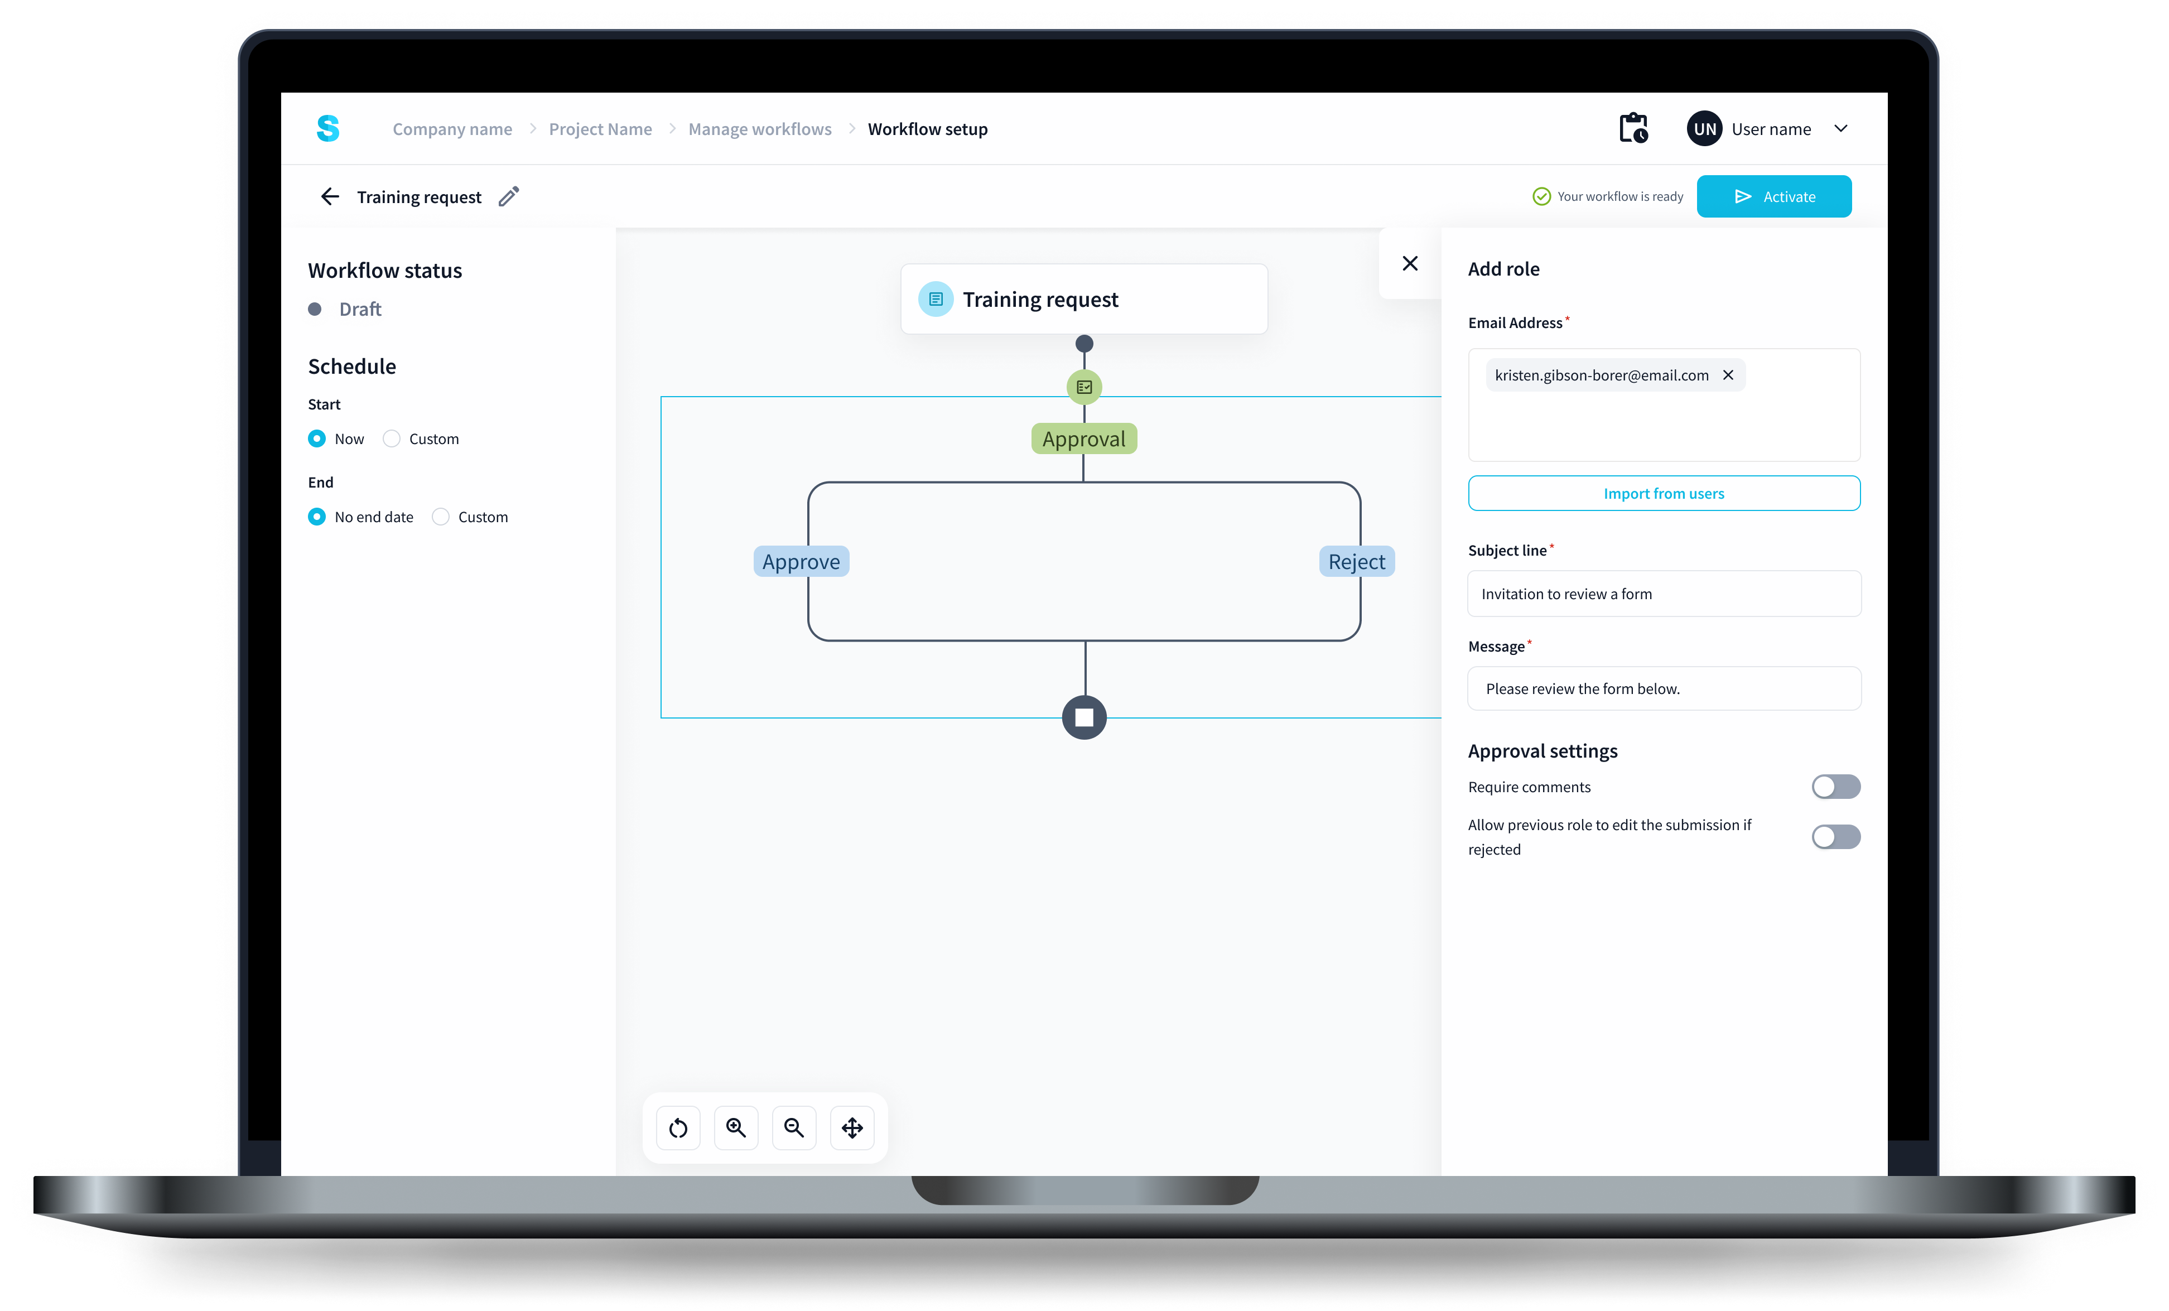
Task: Enable Require comments toggle
Action: [x=1837, y=786]
